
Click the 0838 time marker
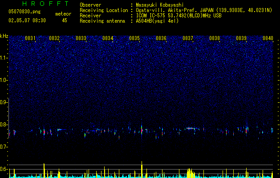click(215, 38)
